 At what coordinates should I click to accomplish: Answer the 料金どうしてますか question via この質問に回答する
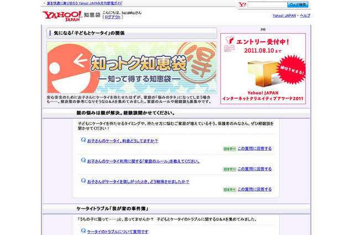coord(254,148)
